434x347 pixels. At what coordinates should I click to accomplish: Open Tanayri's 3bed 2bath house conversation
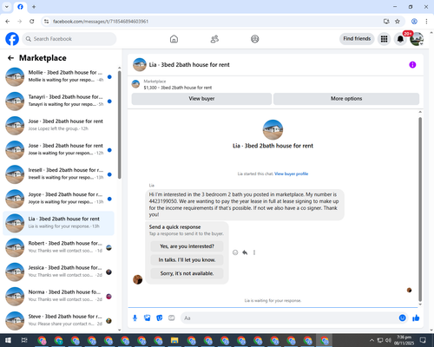pos(58,101)
